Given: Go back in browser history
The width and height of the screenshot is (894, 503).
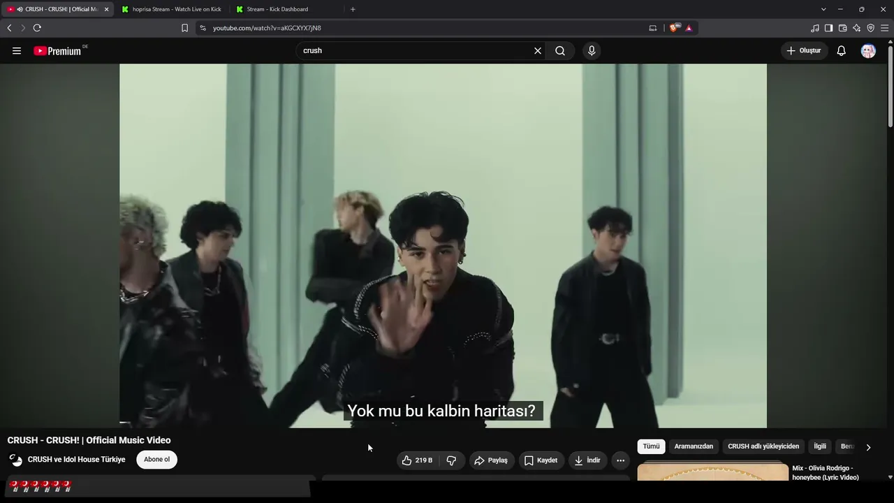Looking at the screenshot, I should point(9,28).
